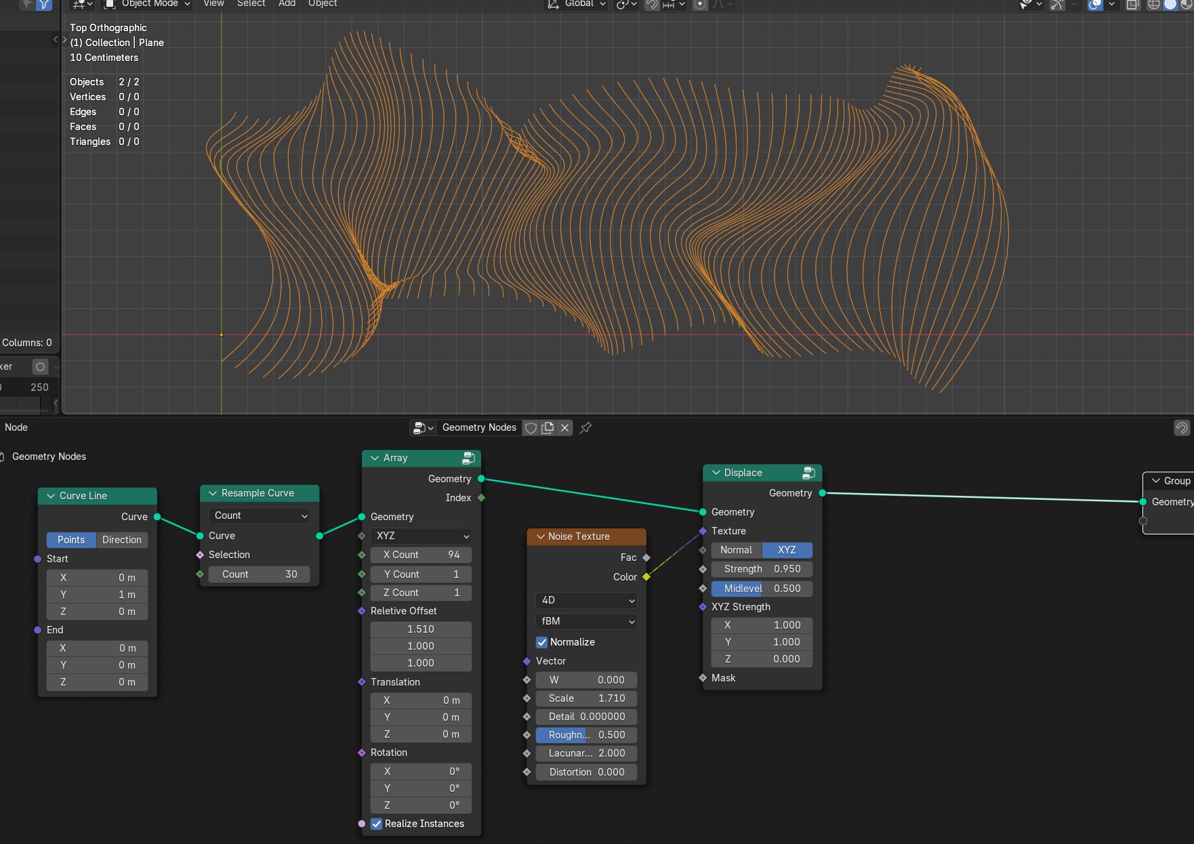Click the Array node group icon
The image size is (1194, 844).
(x=468, y=459)
